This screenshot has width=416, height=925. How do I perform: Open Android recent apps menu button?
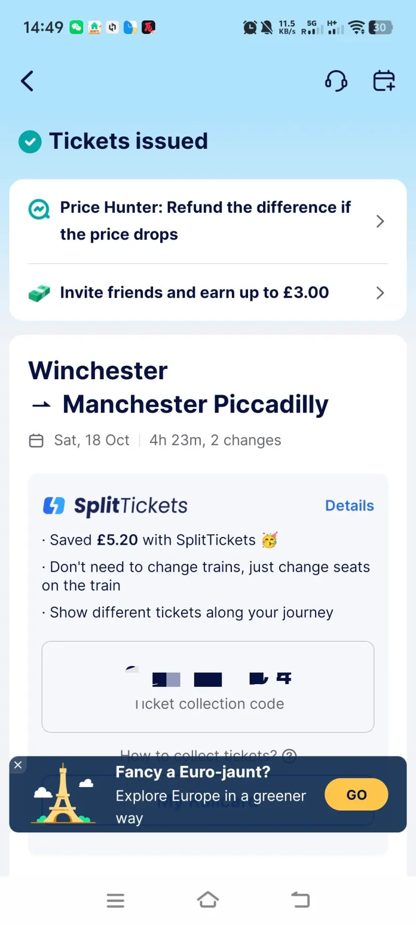click(115, 901)
